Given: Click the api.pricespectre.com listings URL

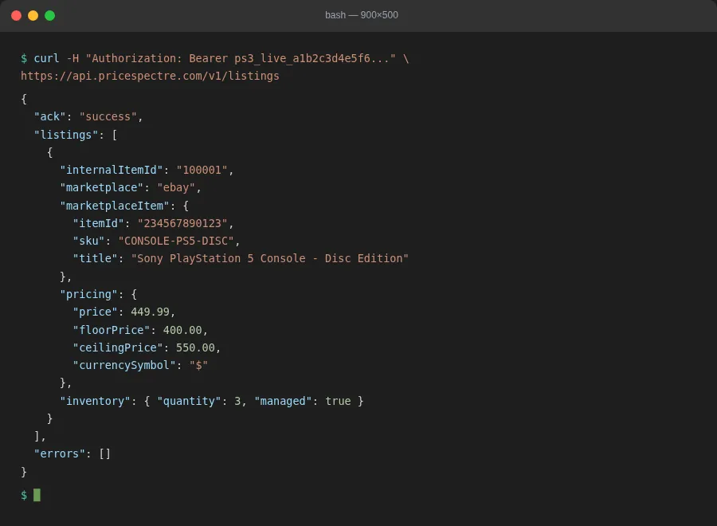Looking at the screenshot, I should 150,76.
